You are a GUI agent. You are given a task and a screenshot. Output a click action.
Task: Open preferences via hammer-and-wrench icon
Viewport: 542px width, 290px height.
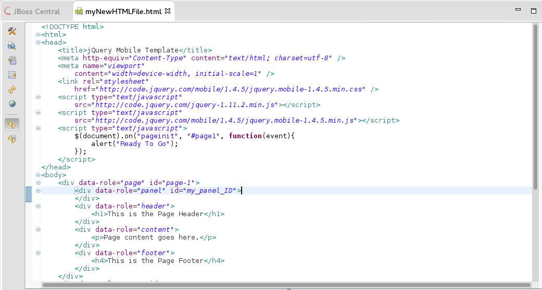pyautogui.click(x=12, y=31)
